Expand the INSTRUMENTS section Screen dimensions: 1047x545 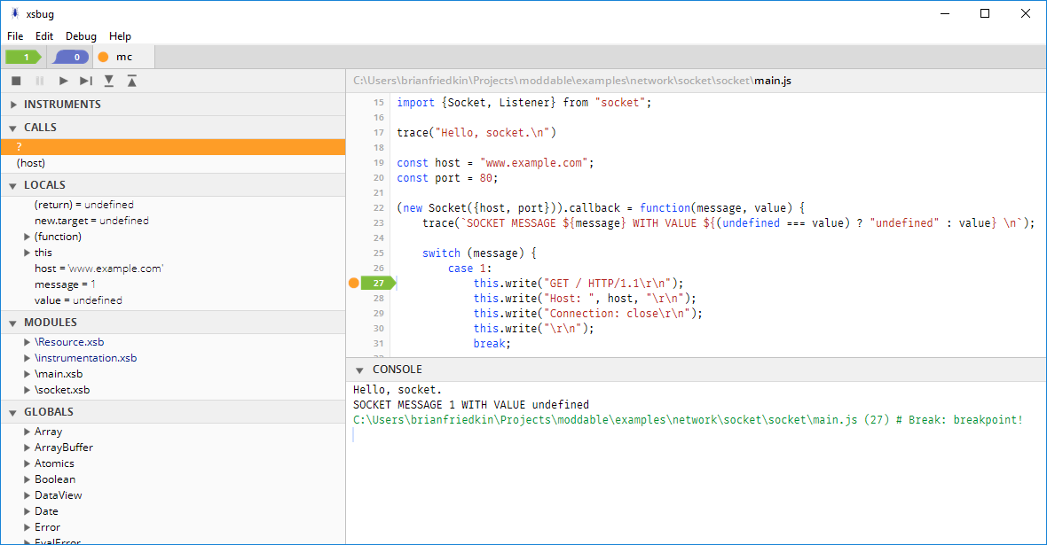pos(13,105)
